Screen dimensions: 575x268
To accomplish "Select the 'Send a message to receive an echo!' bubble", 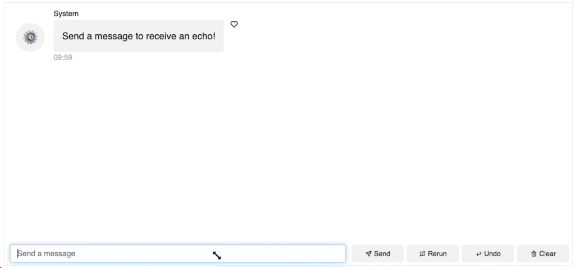I will tap(139, 37).
